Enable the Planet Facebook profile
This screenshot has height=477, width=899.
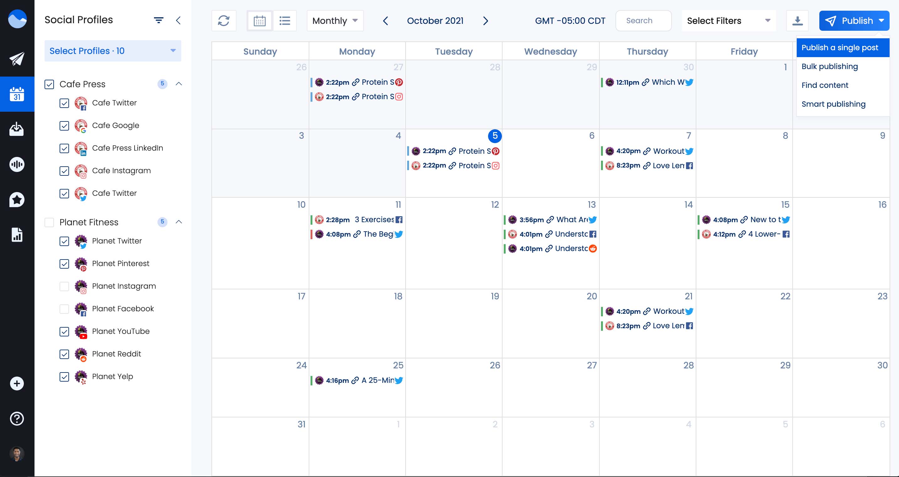65,309
